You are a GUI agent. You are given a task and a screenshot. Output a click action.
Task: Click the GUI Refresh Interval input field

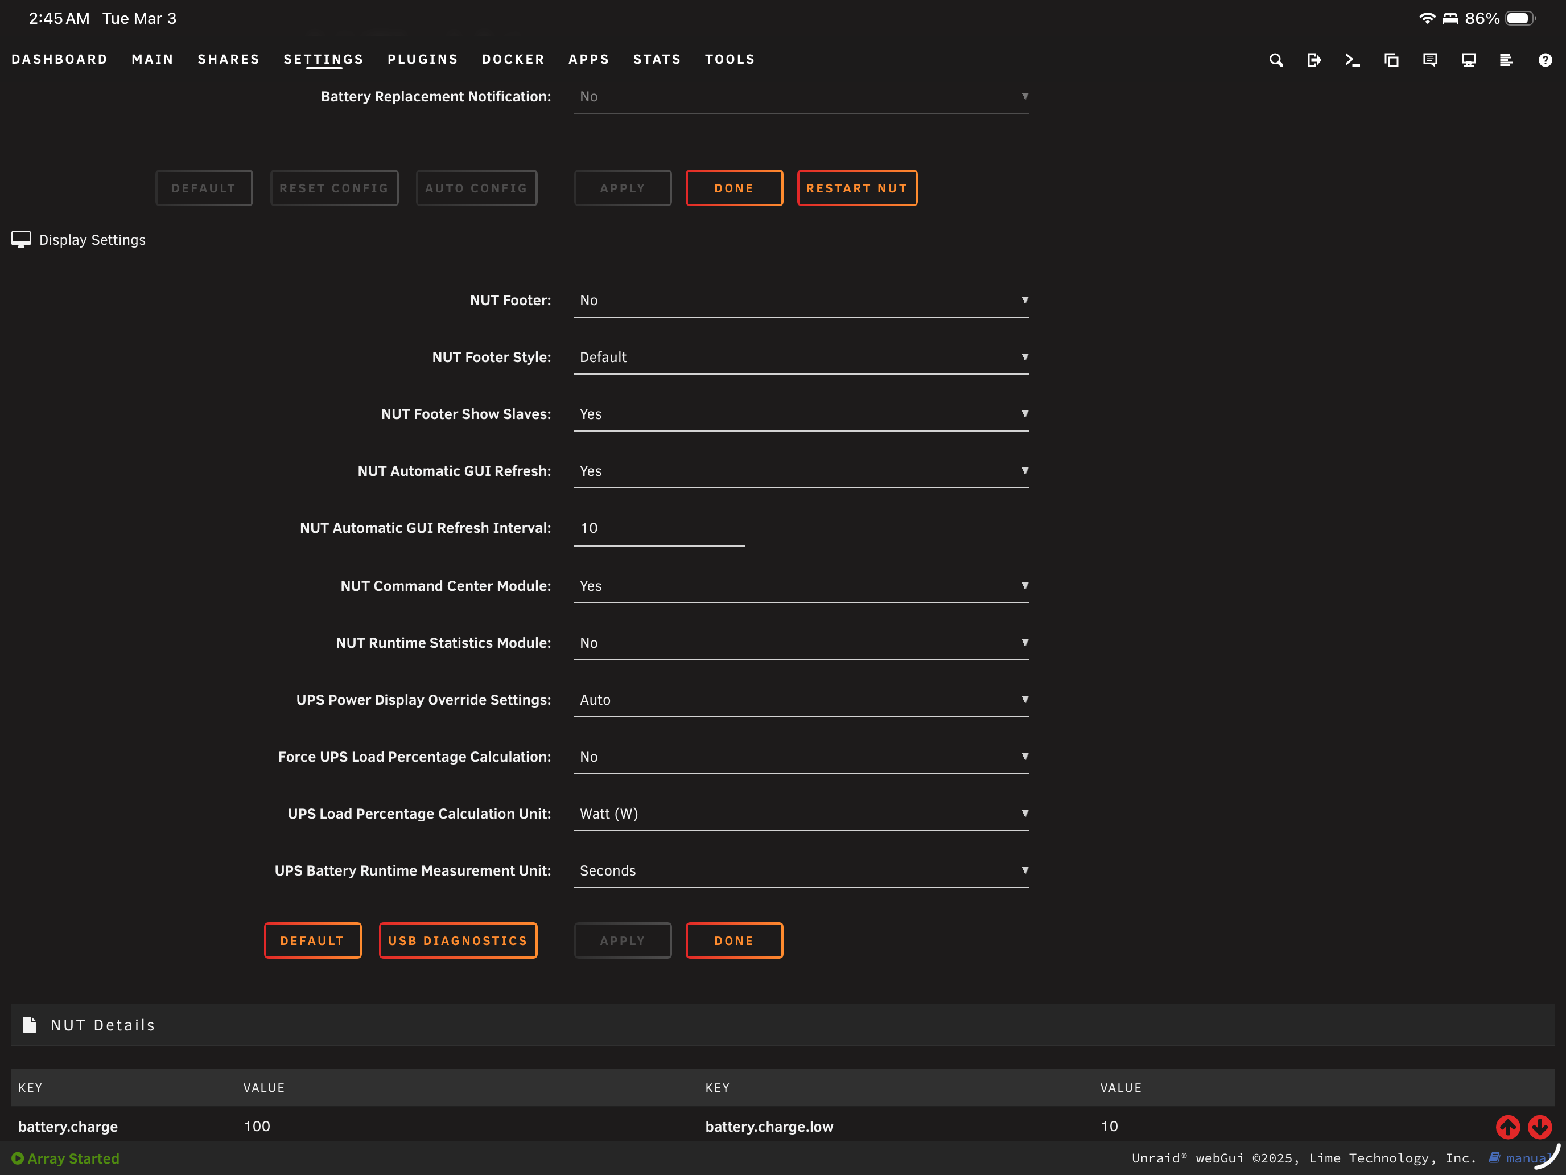click(659, 528)
